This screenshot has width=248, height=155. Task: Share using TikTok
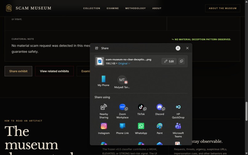coord(141,109)
